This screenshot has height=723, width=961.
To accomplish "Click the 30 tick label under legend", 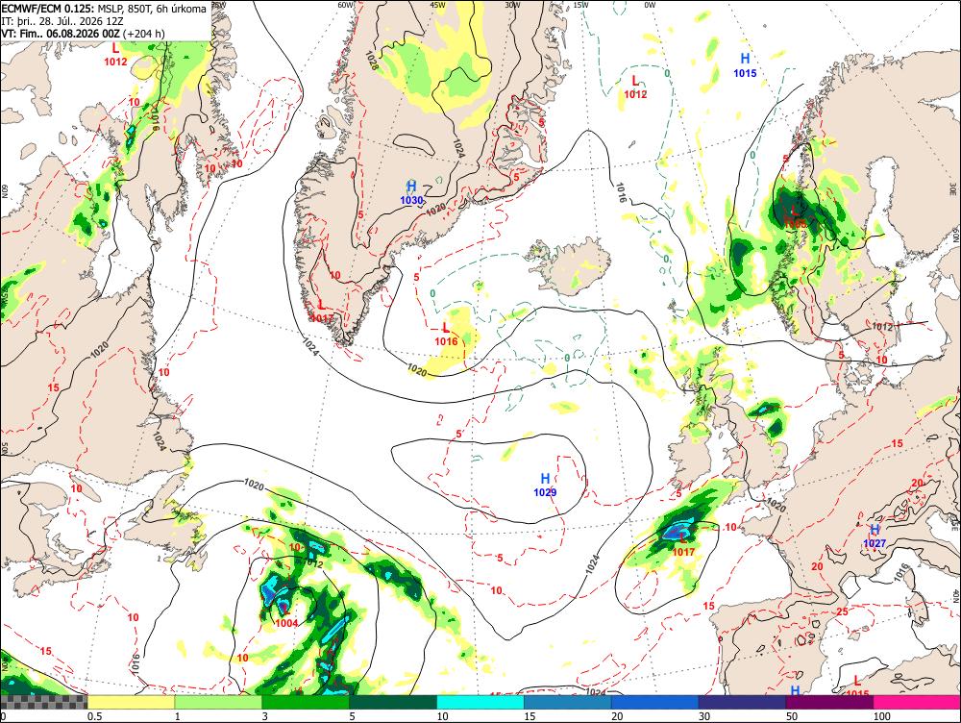I will click(x=704, y=716).
